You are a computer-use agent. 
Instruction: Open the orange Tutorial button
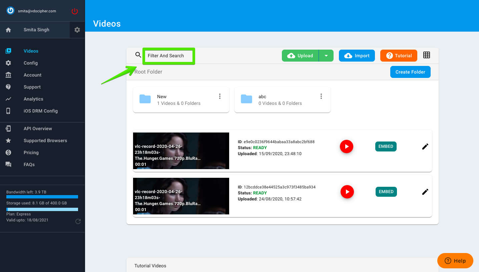coord(399,56)
